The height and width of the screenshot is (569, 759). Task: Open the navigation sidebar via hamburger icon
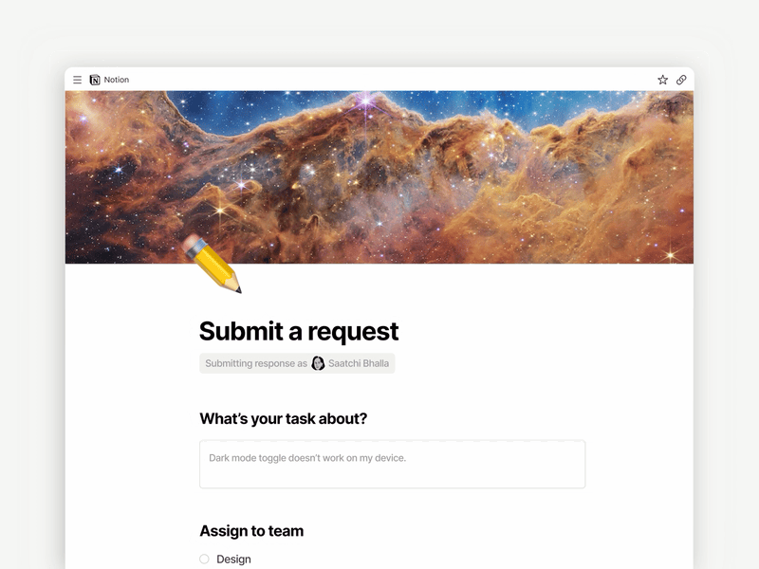pyautogui.click(x=77, y=80)
